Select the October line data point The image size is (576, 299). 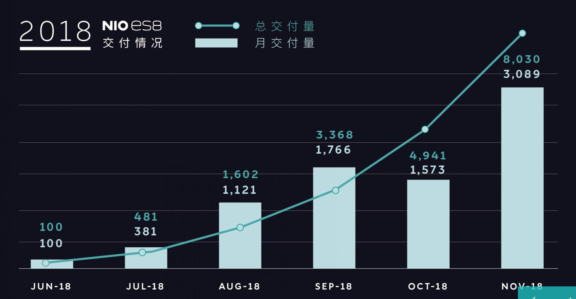425,129
